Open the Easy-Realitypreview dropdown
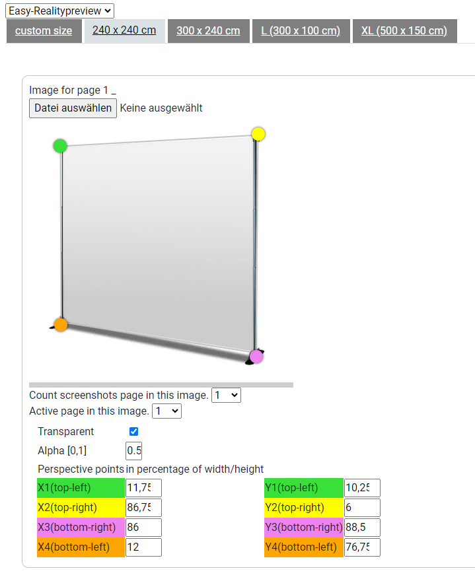This screenshot has width=475, height=587. 59,11
